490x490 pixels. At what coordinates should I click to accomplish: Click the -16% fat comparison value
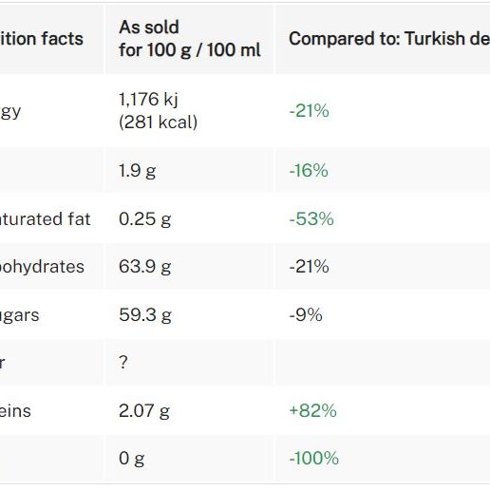[309, 170]
